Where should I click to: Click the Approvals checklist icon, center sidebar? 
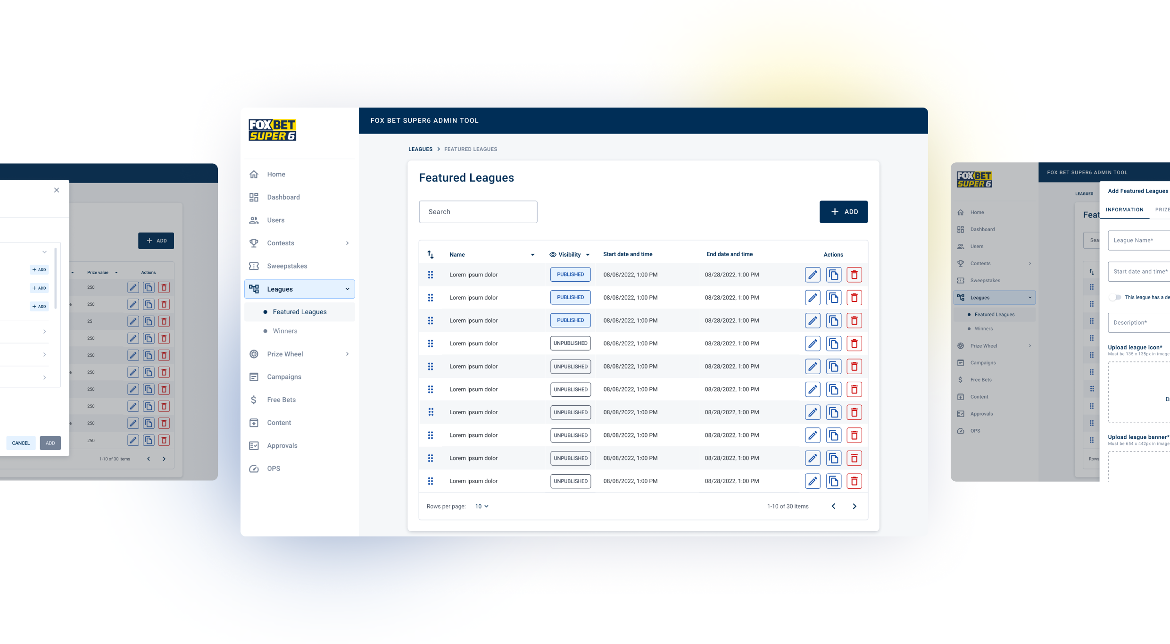[x=254, y=445]
